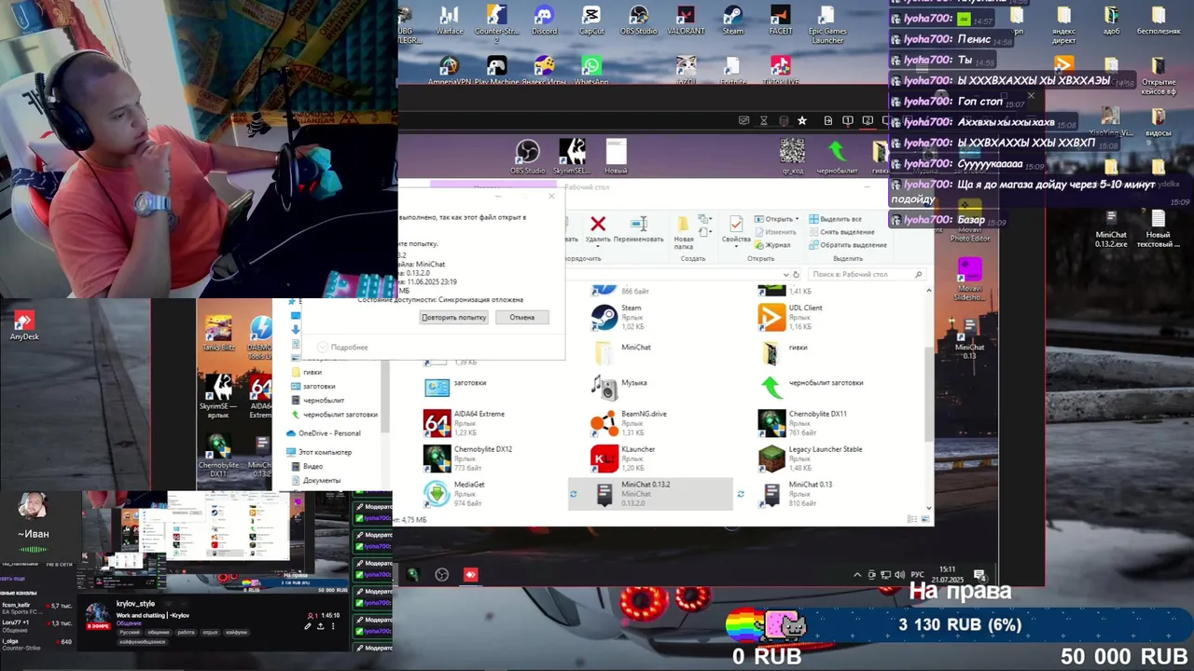Viewport: 1194px width, 671px height.
Task: Click the star icon in dark toolbar
Action: [801, 120]
